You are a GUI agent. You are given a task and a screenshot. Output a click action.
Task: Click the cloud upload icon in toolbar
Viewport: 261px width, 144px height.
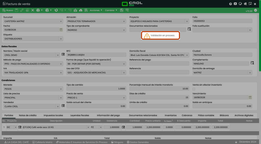click(x=81, y=10)
